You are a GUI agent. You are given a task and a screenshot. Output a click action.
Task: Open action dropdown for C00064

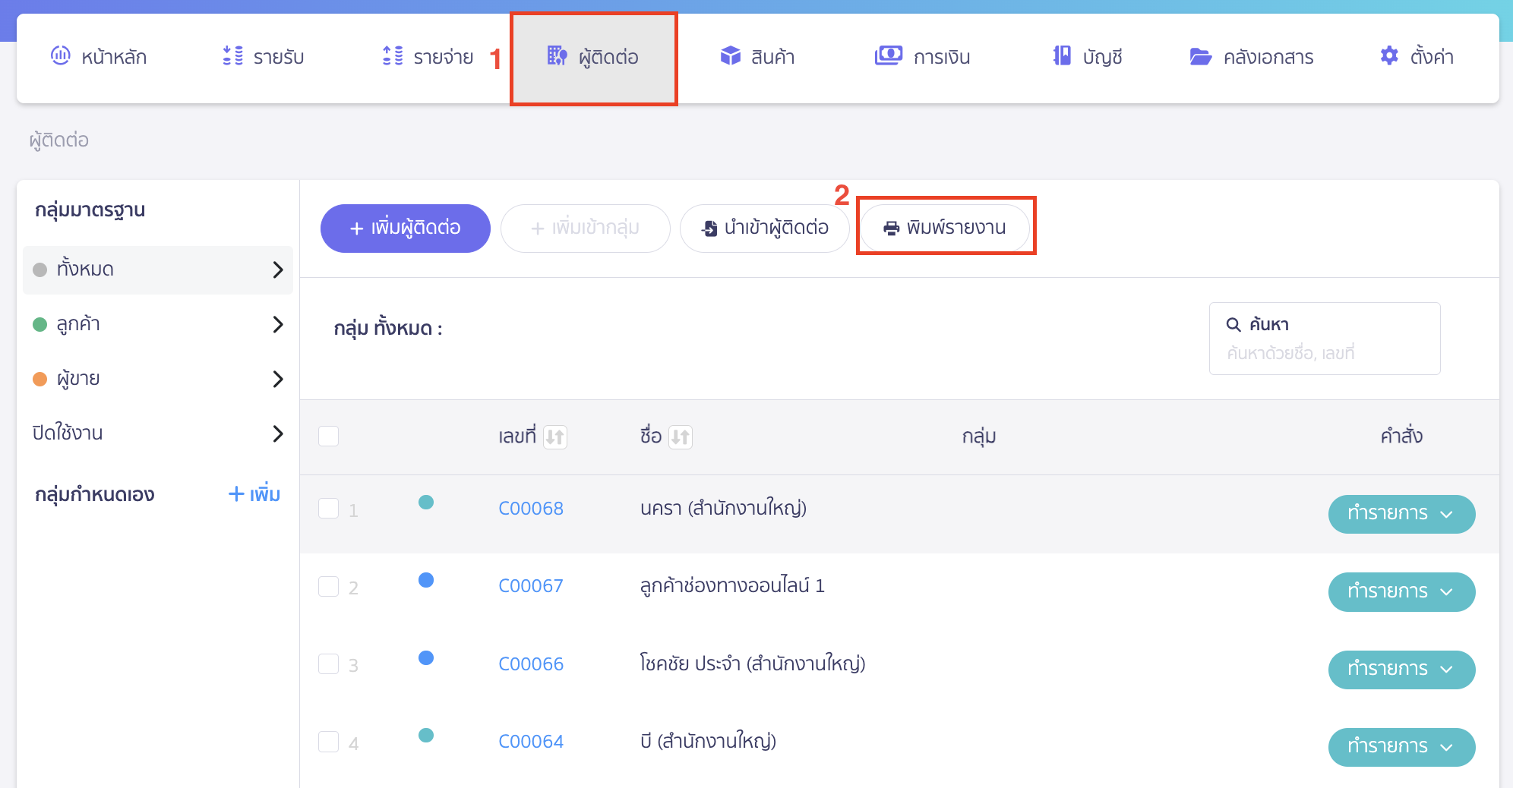click(x=1401, y=747)
